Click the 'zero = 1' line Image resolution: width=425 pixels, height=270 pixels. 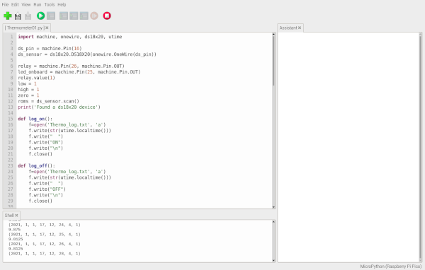[x=28, y=95]
